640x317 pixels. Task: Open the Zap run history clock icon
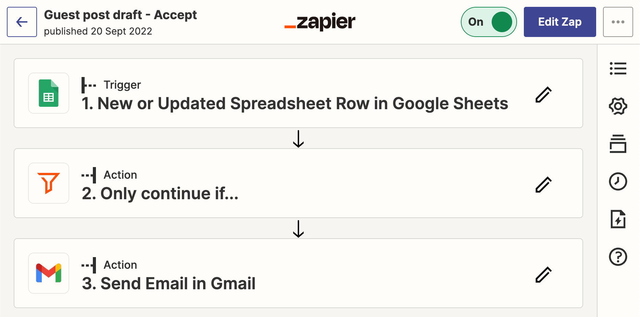[618, 182]
